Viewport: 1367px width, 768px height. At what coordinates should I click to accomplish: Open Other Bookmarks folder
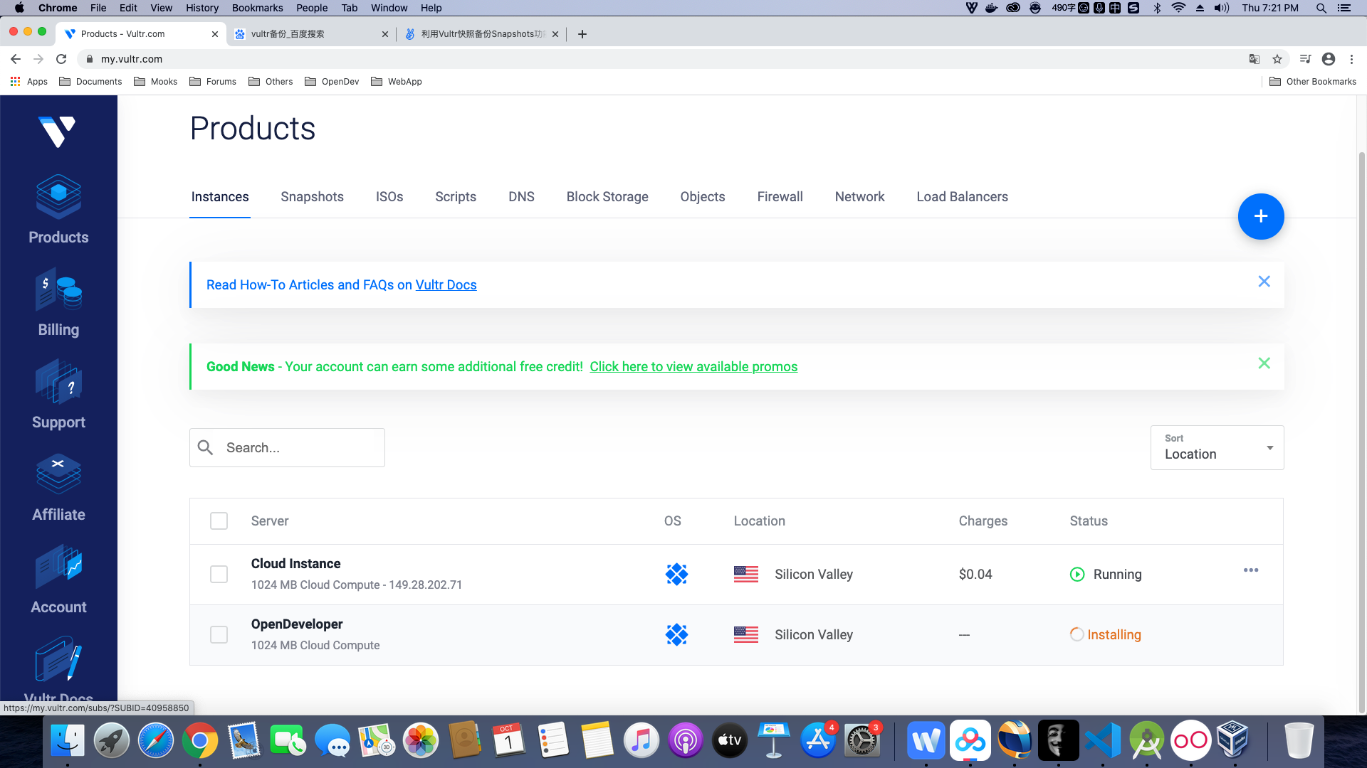(1313, 82)
